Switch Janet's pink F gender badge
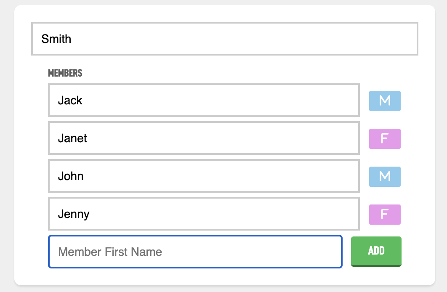447x292 pixels. click(x=385, y=139)
